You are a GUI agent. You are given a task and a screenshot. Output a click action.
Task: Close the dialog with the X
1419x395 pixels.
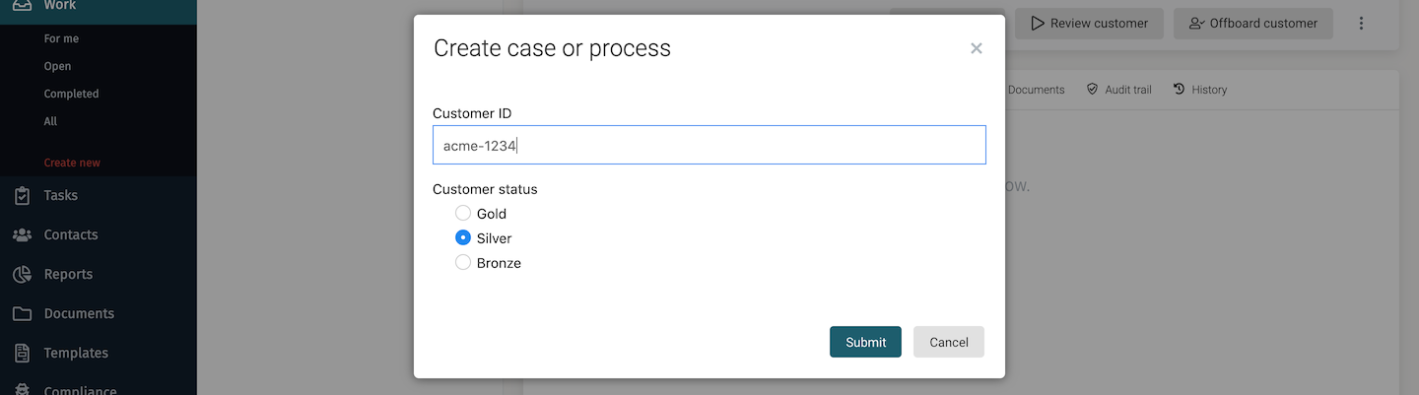point(976,48)
